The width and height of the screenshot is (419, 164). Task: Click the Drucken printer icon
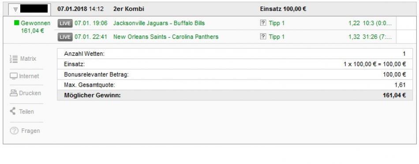coord(14,93)
